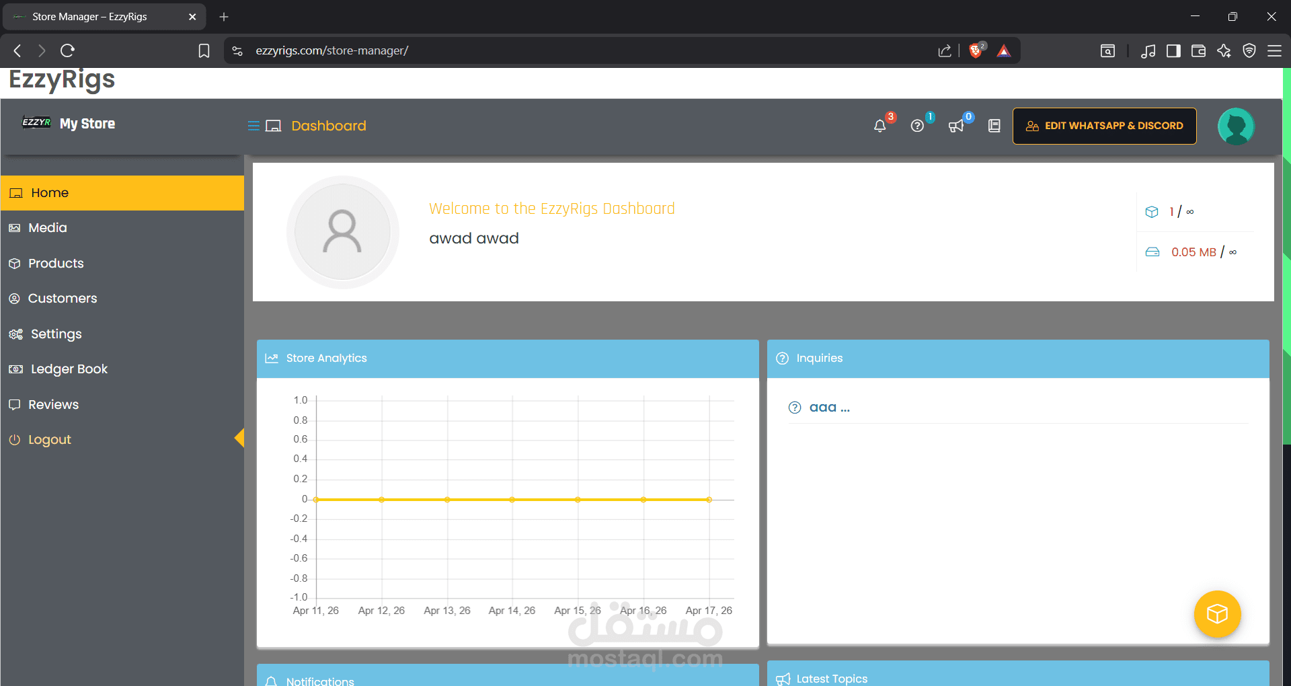The image size is (1291, 686).
Task: Click the disk usage icon near 0.05 MB
Action: [x=1152, y=252]
